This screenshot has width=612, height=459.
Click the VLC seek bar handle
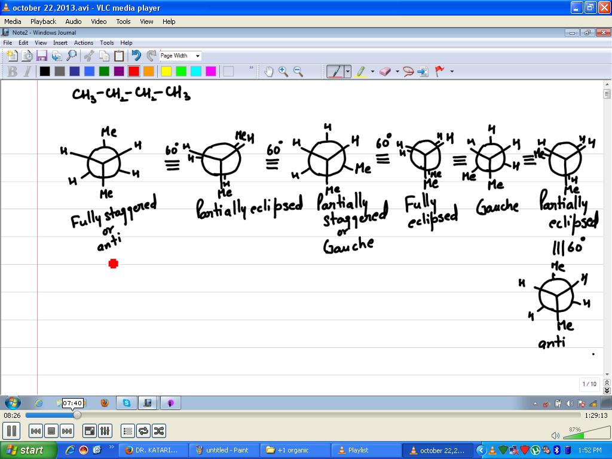coord(77,415)
